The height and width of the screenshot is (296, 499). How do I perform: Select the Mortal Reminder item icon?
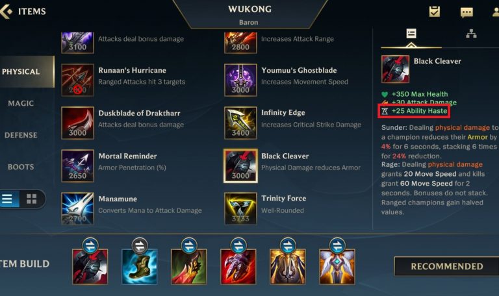(x=78, y=166)
